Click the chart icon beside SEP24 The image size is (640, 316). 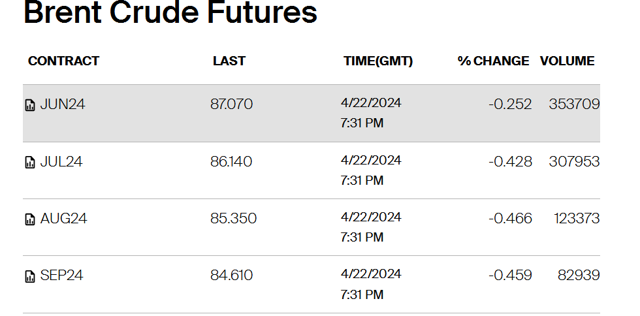tap(30, 276)
